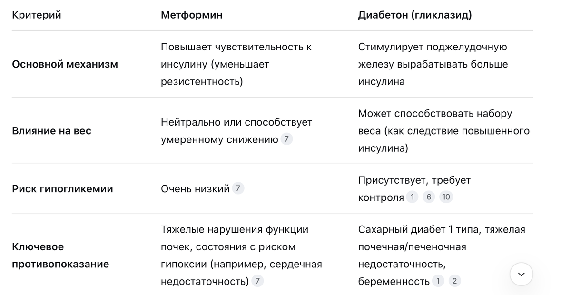Open citation 6 in the hypoglycemia risk row
The image size is (571, 295).
click(x=429, y=197)
